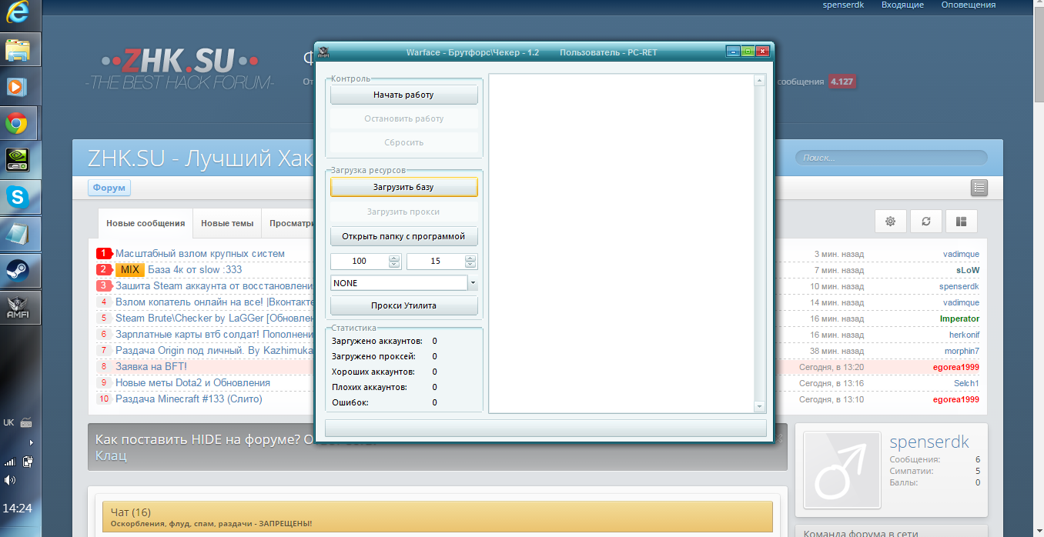Open Steam from the taskbar

pyautogui.click(x=17, y=270)
